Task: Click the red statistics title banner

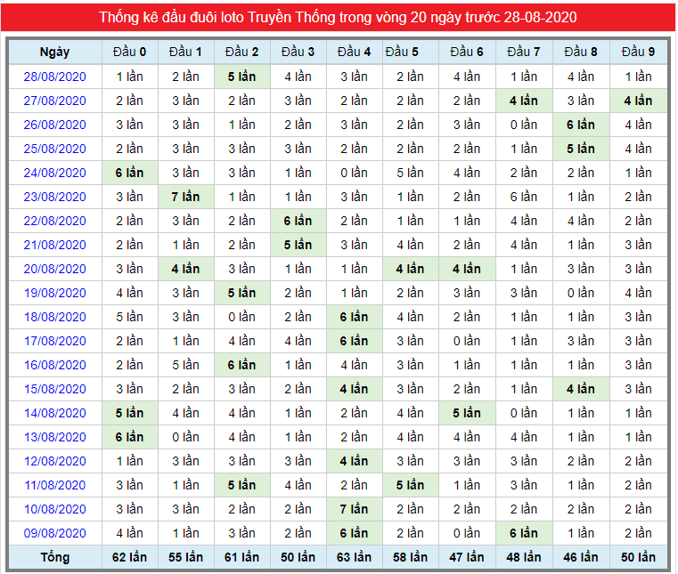Action: coord(338,17)
